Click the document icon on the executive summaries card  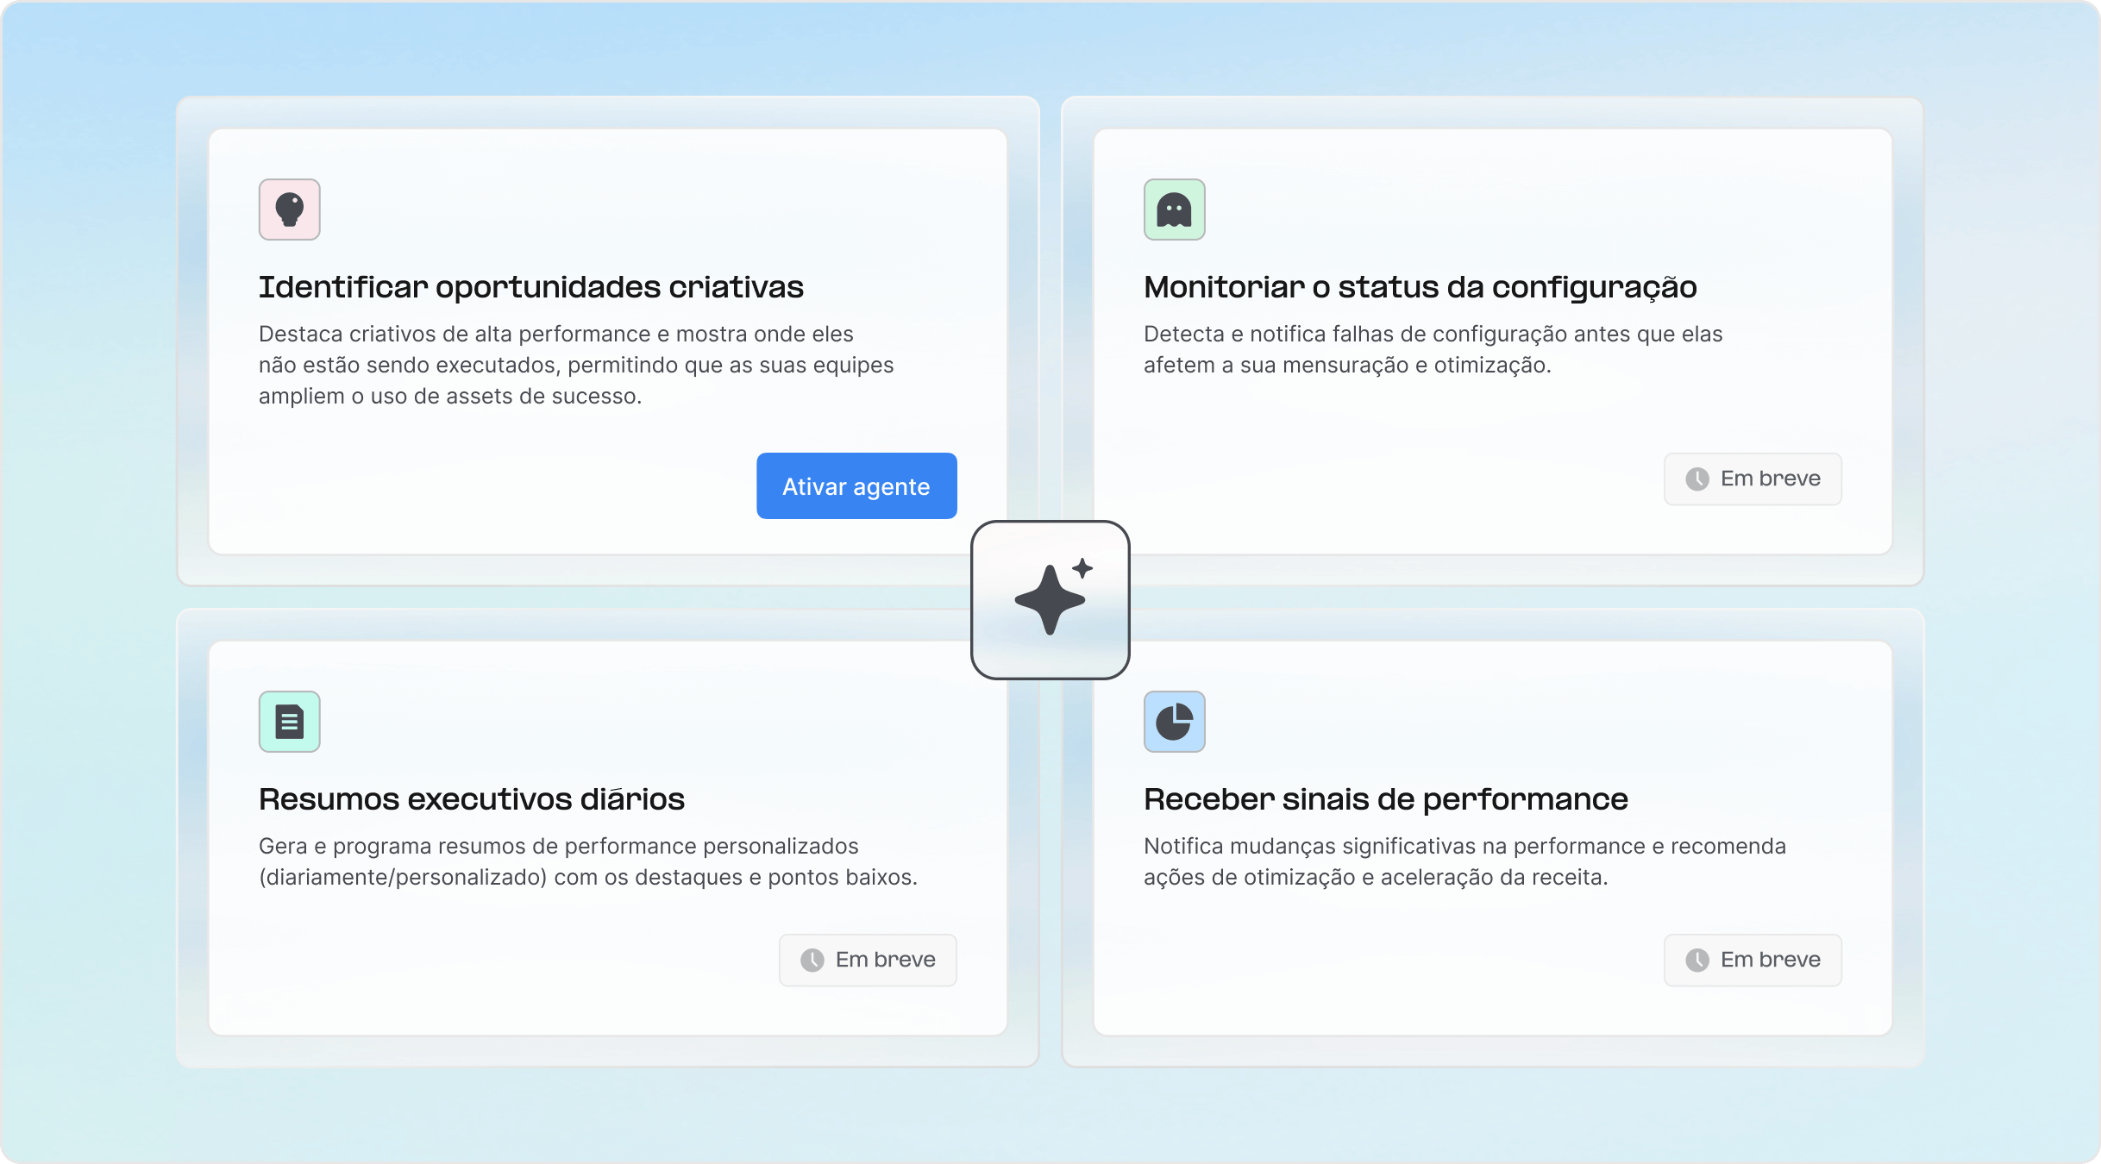click(x=289, y=721)
